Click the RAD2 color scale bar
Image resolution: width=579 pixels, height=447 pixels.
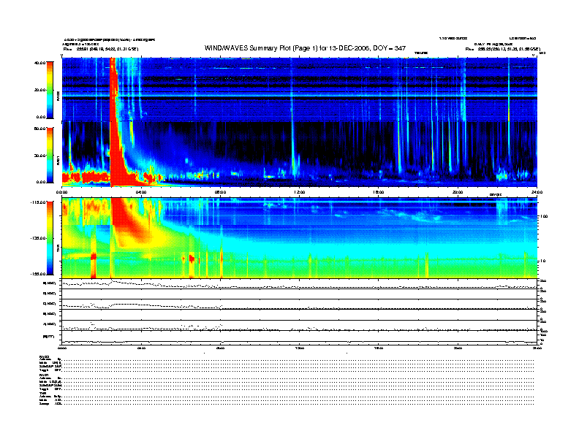coord(50,90)
